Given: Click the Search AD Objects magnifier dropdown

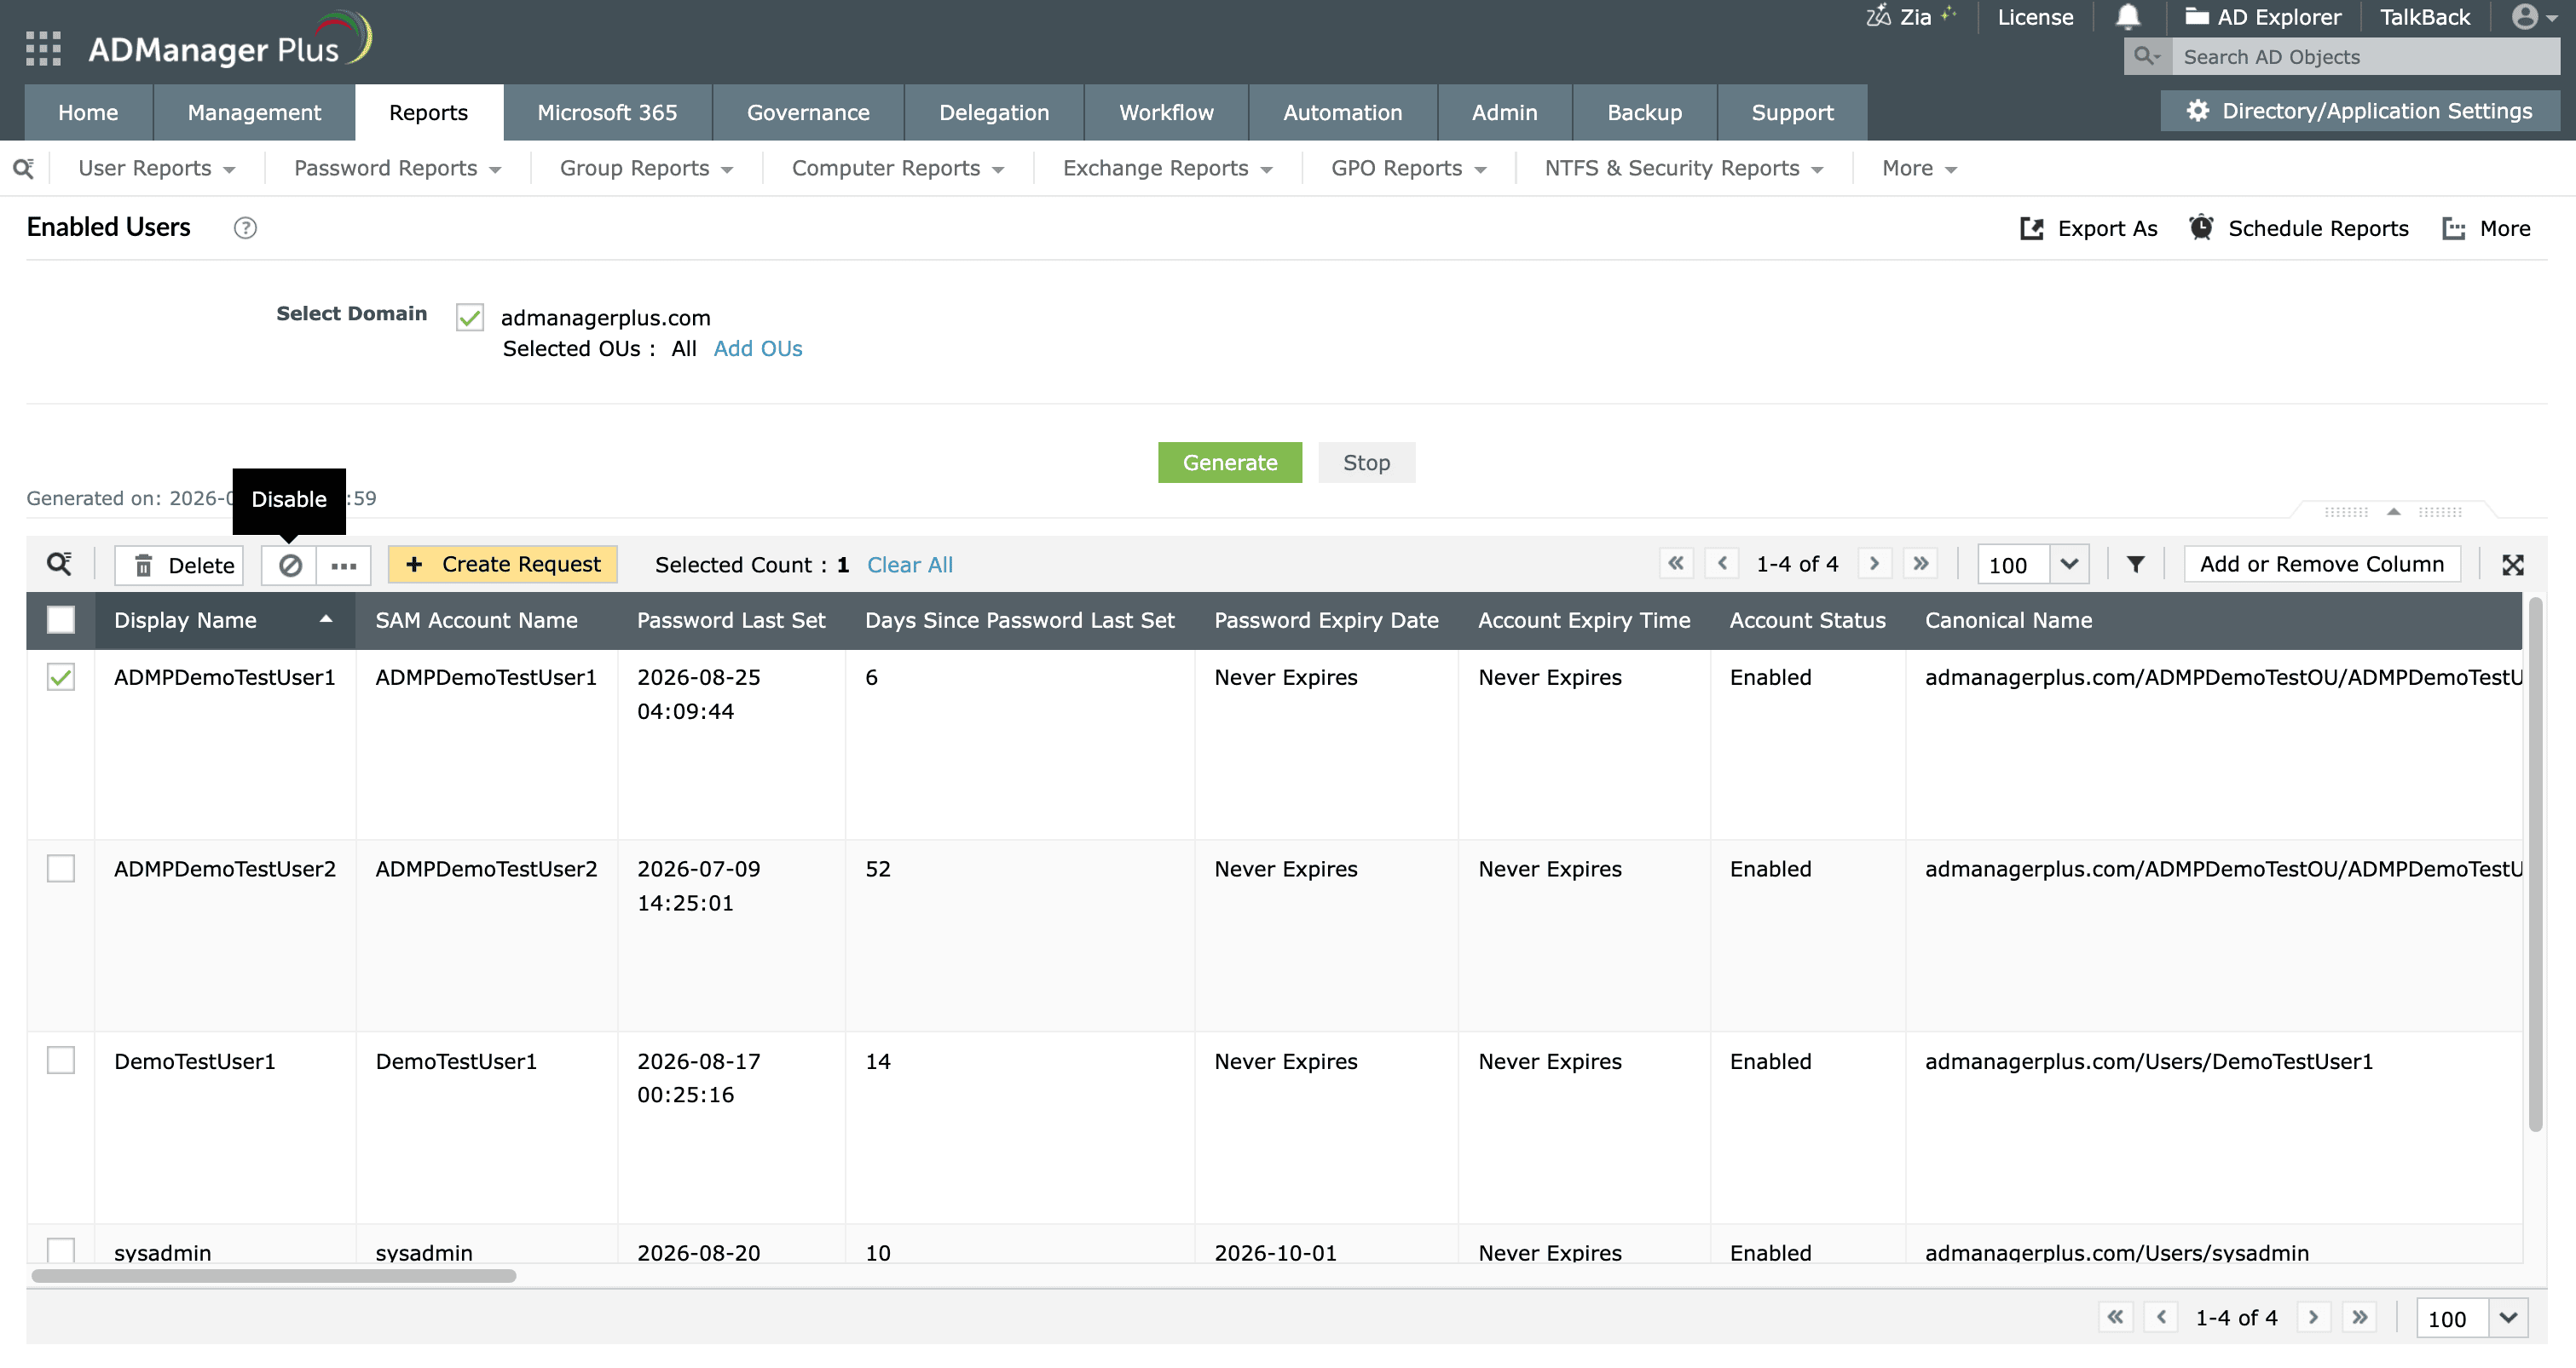Looking at the screenshot, I should (x=2147, y=57).
